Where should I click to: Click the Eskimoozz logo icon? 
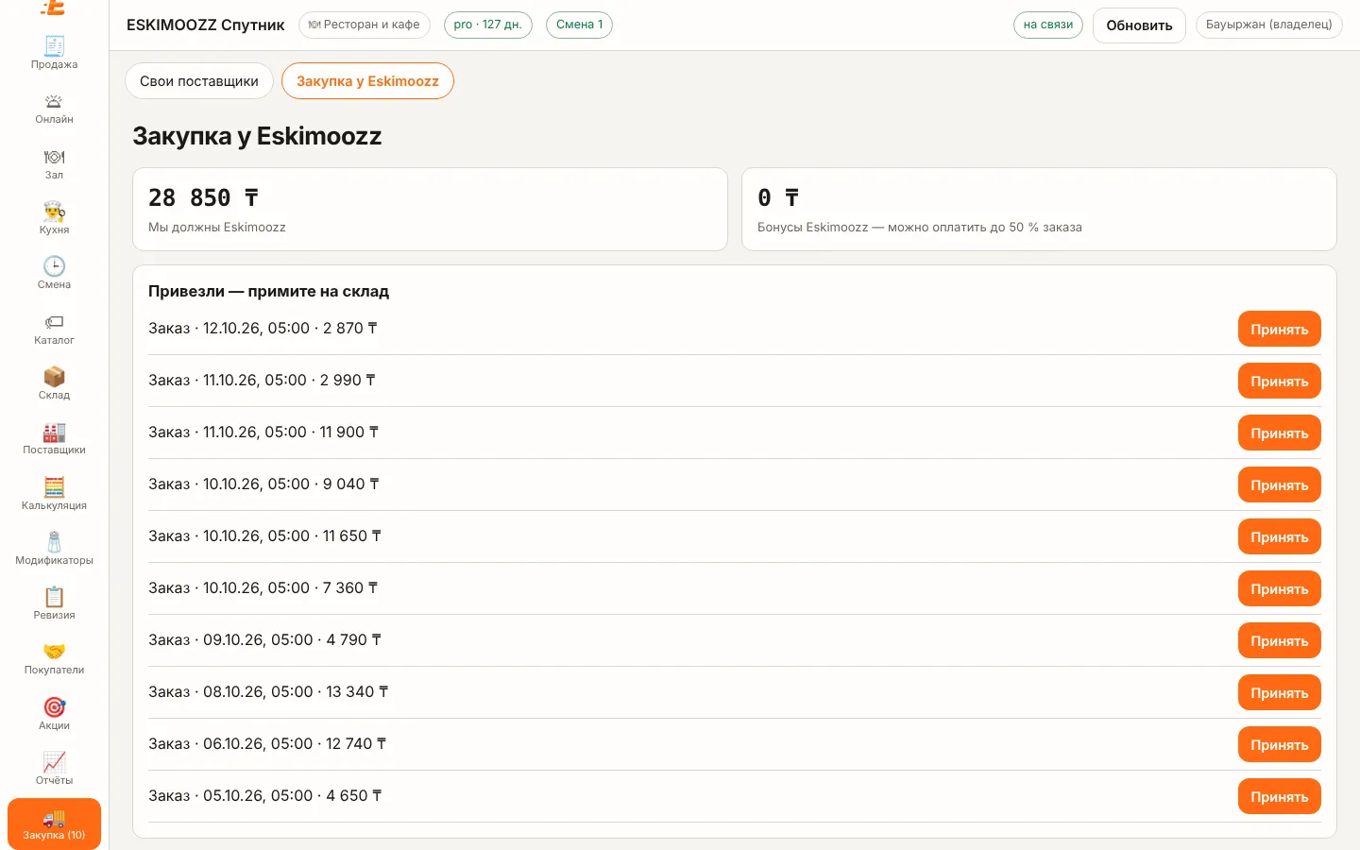point(54,8)
